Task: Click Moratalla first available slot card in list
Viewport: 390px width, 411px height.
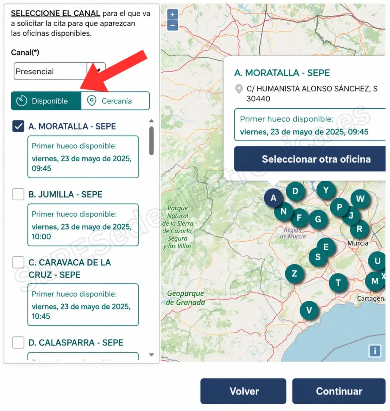Action: 83,157
